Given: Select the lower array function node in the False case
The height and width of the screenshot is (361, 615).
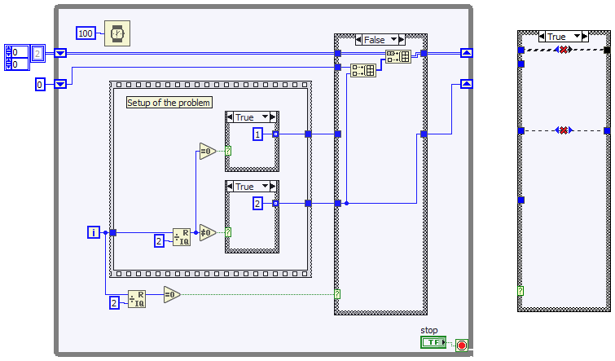Looking at the screenshot, I should pos(363,70).
